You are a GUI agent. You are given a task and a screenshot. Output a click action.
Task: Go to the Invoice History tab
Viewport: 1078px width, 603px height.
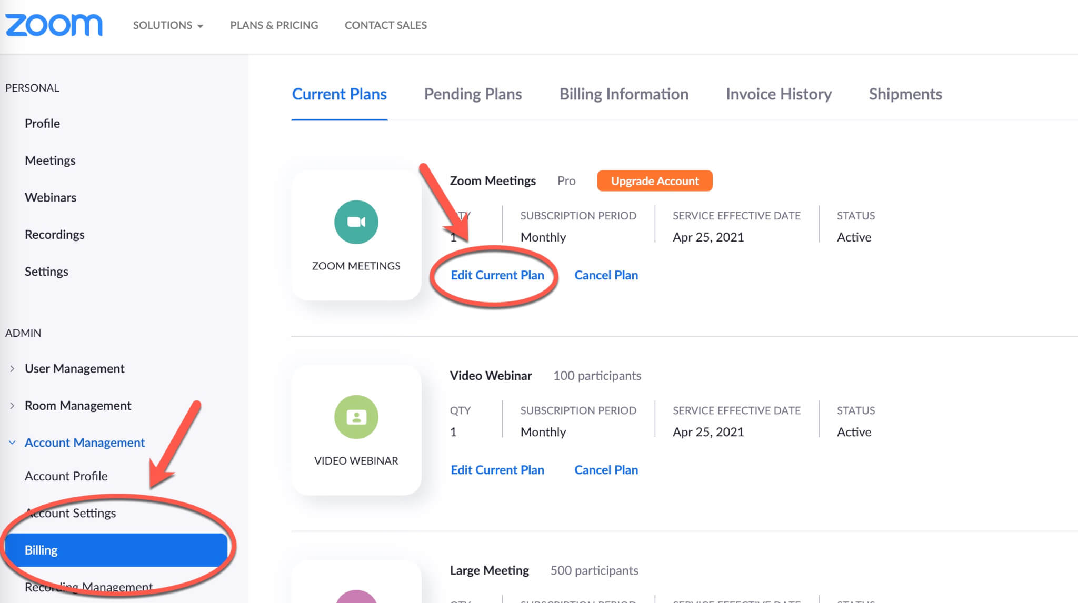(778, 94)
